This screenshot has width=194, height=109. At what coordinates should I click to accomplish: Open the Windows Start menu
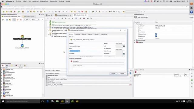3,101
